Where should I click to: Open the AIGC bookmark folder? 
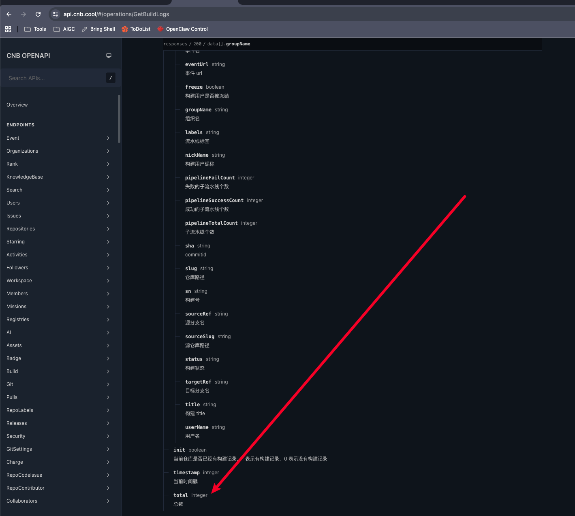tap(64, 29)
